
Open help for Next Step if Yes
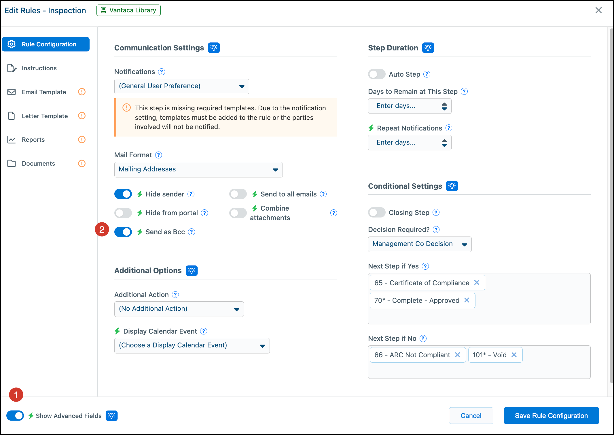click(425, 266)
